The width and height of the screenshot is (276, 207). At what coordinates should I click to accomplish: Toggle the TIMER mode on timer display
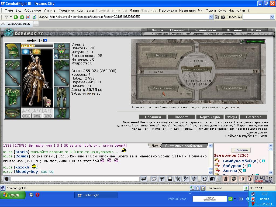click(268, 181)
